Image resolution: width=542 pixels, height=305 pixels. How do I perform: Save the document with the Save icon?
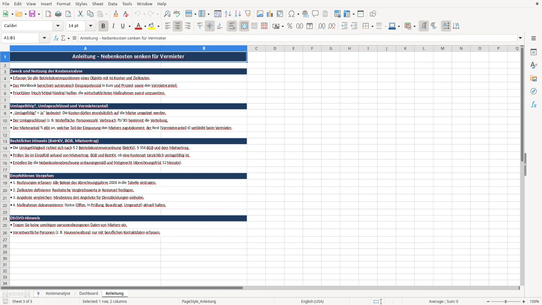coord(32,14)
